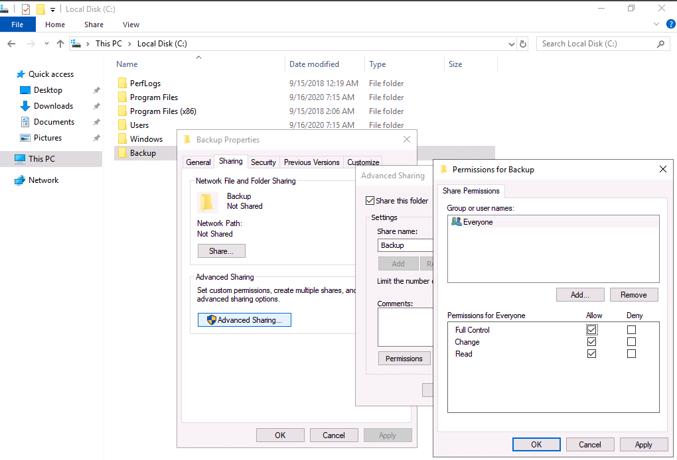Click the Back navigation arrow
The image size is (677, 460).
tap(11, 44)
